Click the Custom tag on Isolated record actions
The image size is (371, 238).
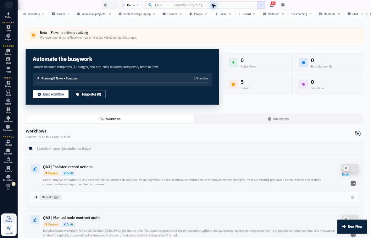click(x=51, y=173)
